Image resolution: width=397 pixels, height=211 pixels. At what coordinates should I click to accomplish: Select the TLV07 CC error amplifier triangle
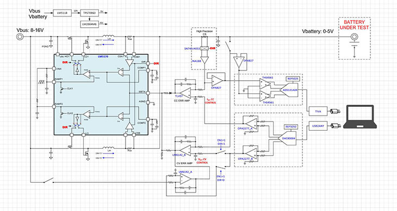tap(185, 93)
